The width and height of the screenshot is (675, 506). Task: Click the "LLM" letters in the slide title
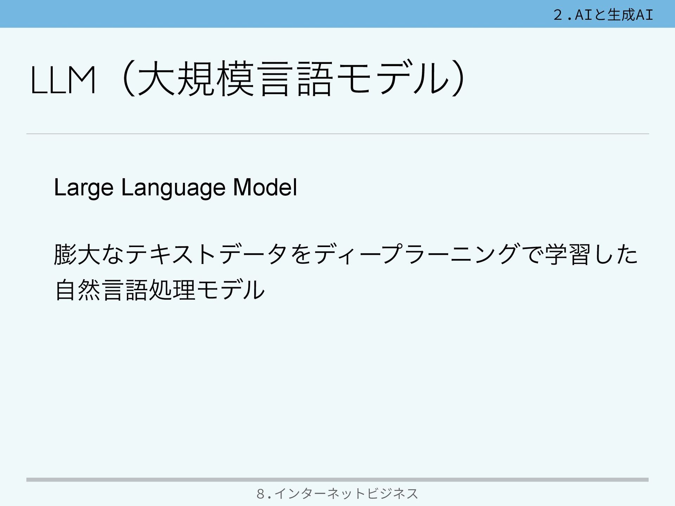pyautogui.click(x=63, y=80)
